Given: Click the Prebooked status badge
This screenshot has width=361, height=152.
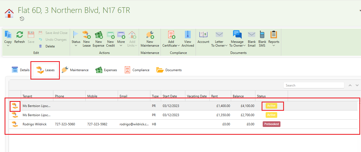Looking at the screenshot, I should 271,124.
